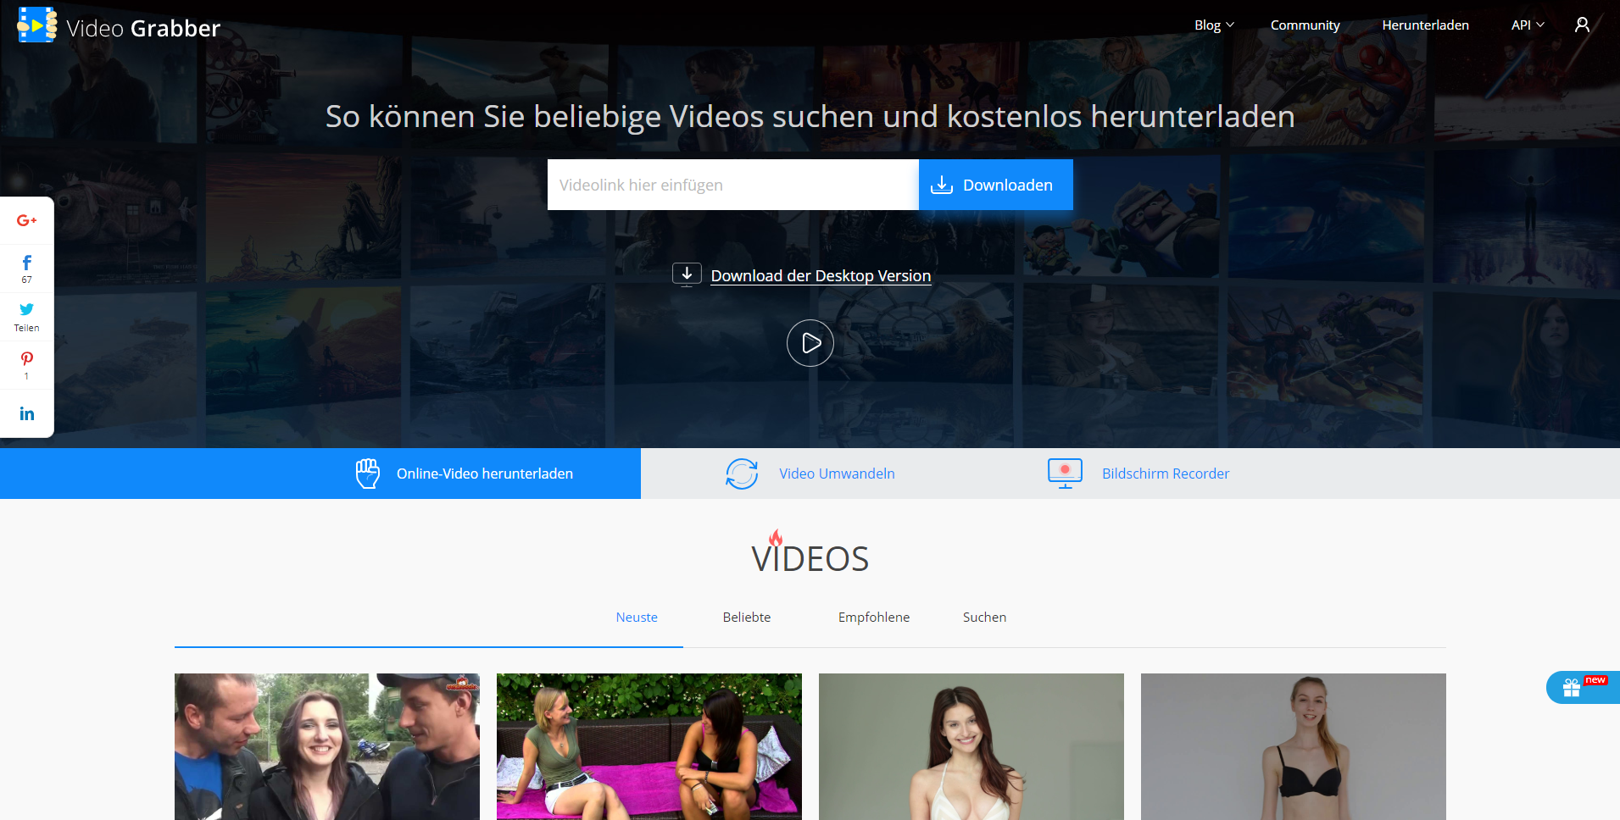This screenshot has height=820, width=1620.
Task: Open the Community menu item
Action: coord(1305,25)
